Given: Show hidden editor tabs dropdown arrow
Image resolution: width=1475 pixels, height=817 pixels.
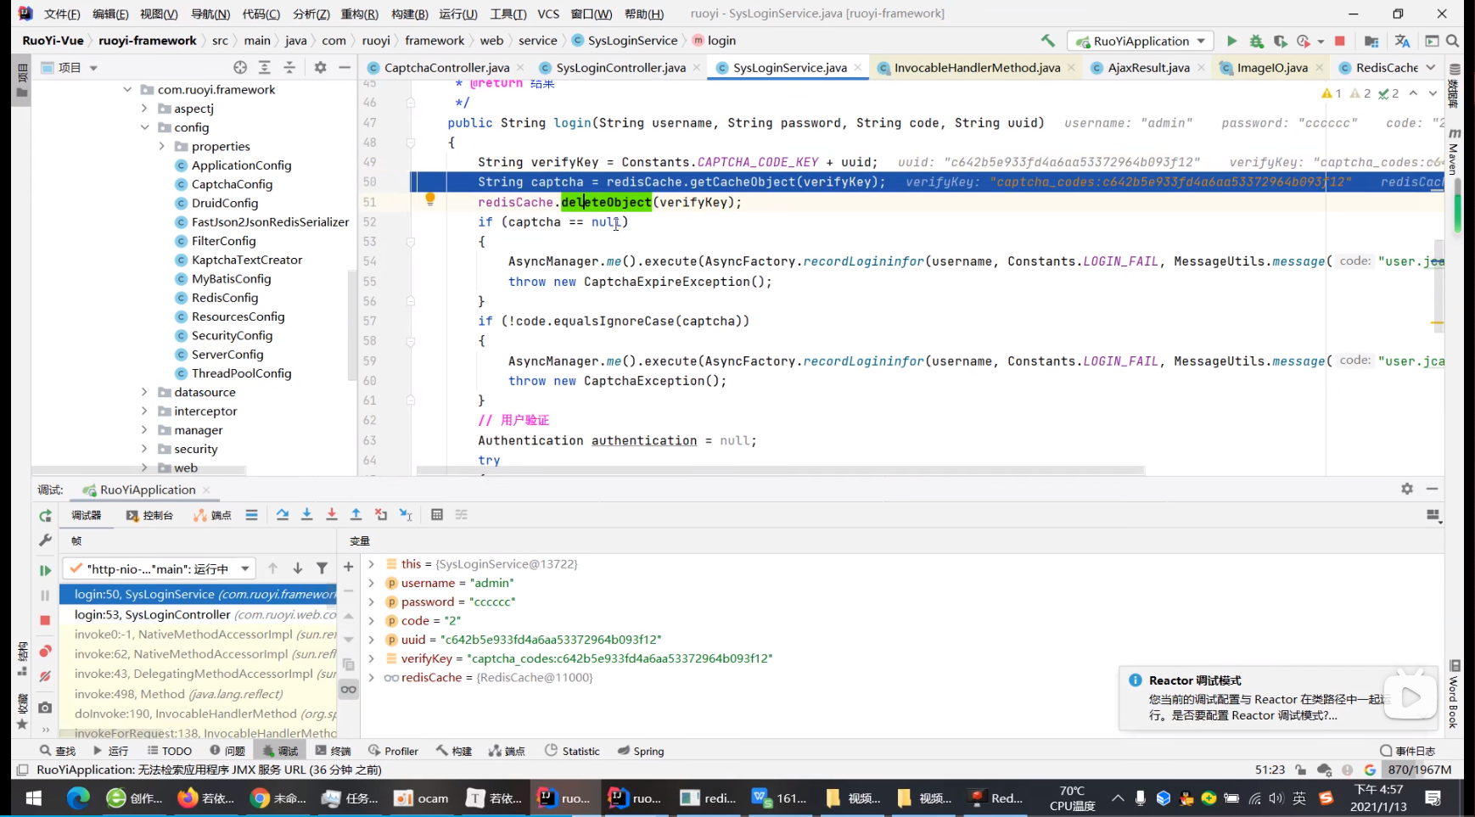Looking at the screenshot, I should coord(1431,67).
